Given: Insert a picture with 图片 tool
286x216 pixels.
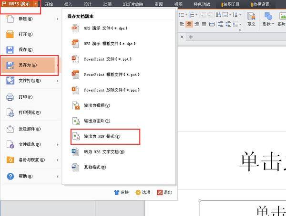Looking at the screenshot, I should point(282,19).
